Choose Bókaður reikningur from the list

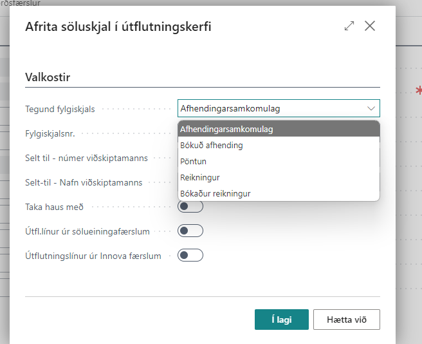(x=215, y=193)
